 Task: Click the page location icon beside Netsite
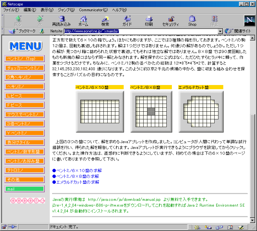click(42, 31)
